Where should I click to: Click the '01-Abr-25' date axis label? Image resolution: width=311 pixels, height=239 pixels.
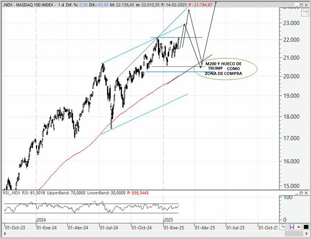click(205, 228)
